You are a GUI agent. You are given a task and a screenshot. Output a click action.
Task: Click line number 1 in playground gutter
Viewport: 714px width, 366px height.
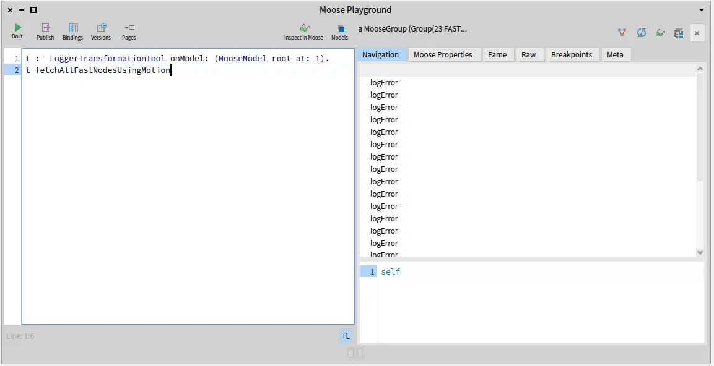point(17,59)
